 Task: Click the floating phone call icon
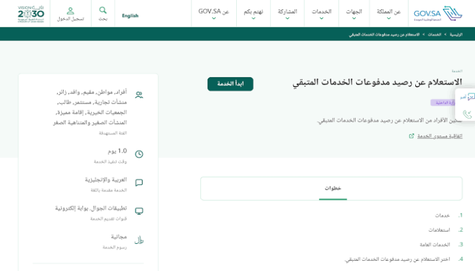[x=468, y=114]
